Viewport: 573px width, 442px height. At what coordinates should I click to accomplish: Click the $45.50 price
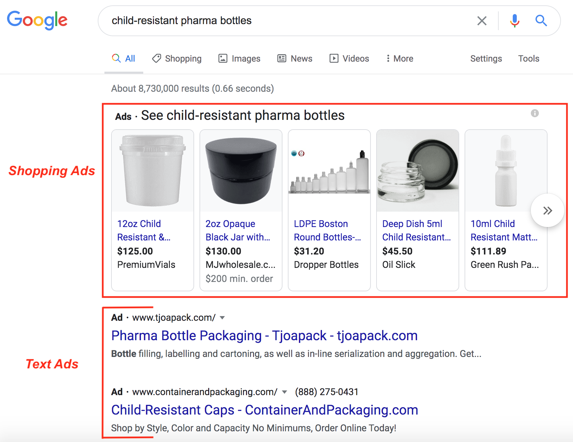397,251
